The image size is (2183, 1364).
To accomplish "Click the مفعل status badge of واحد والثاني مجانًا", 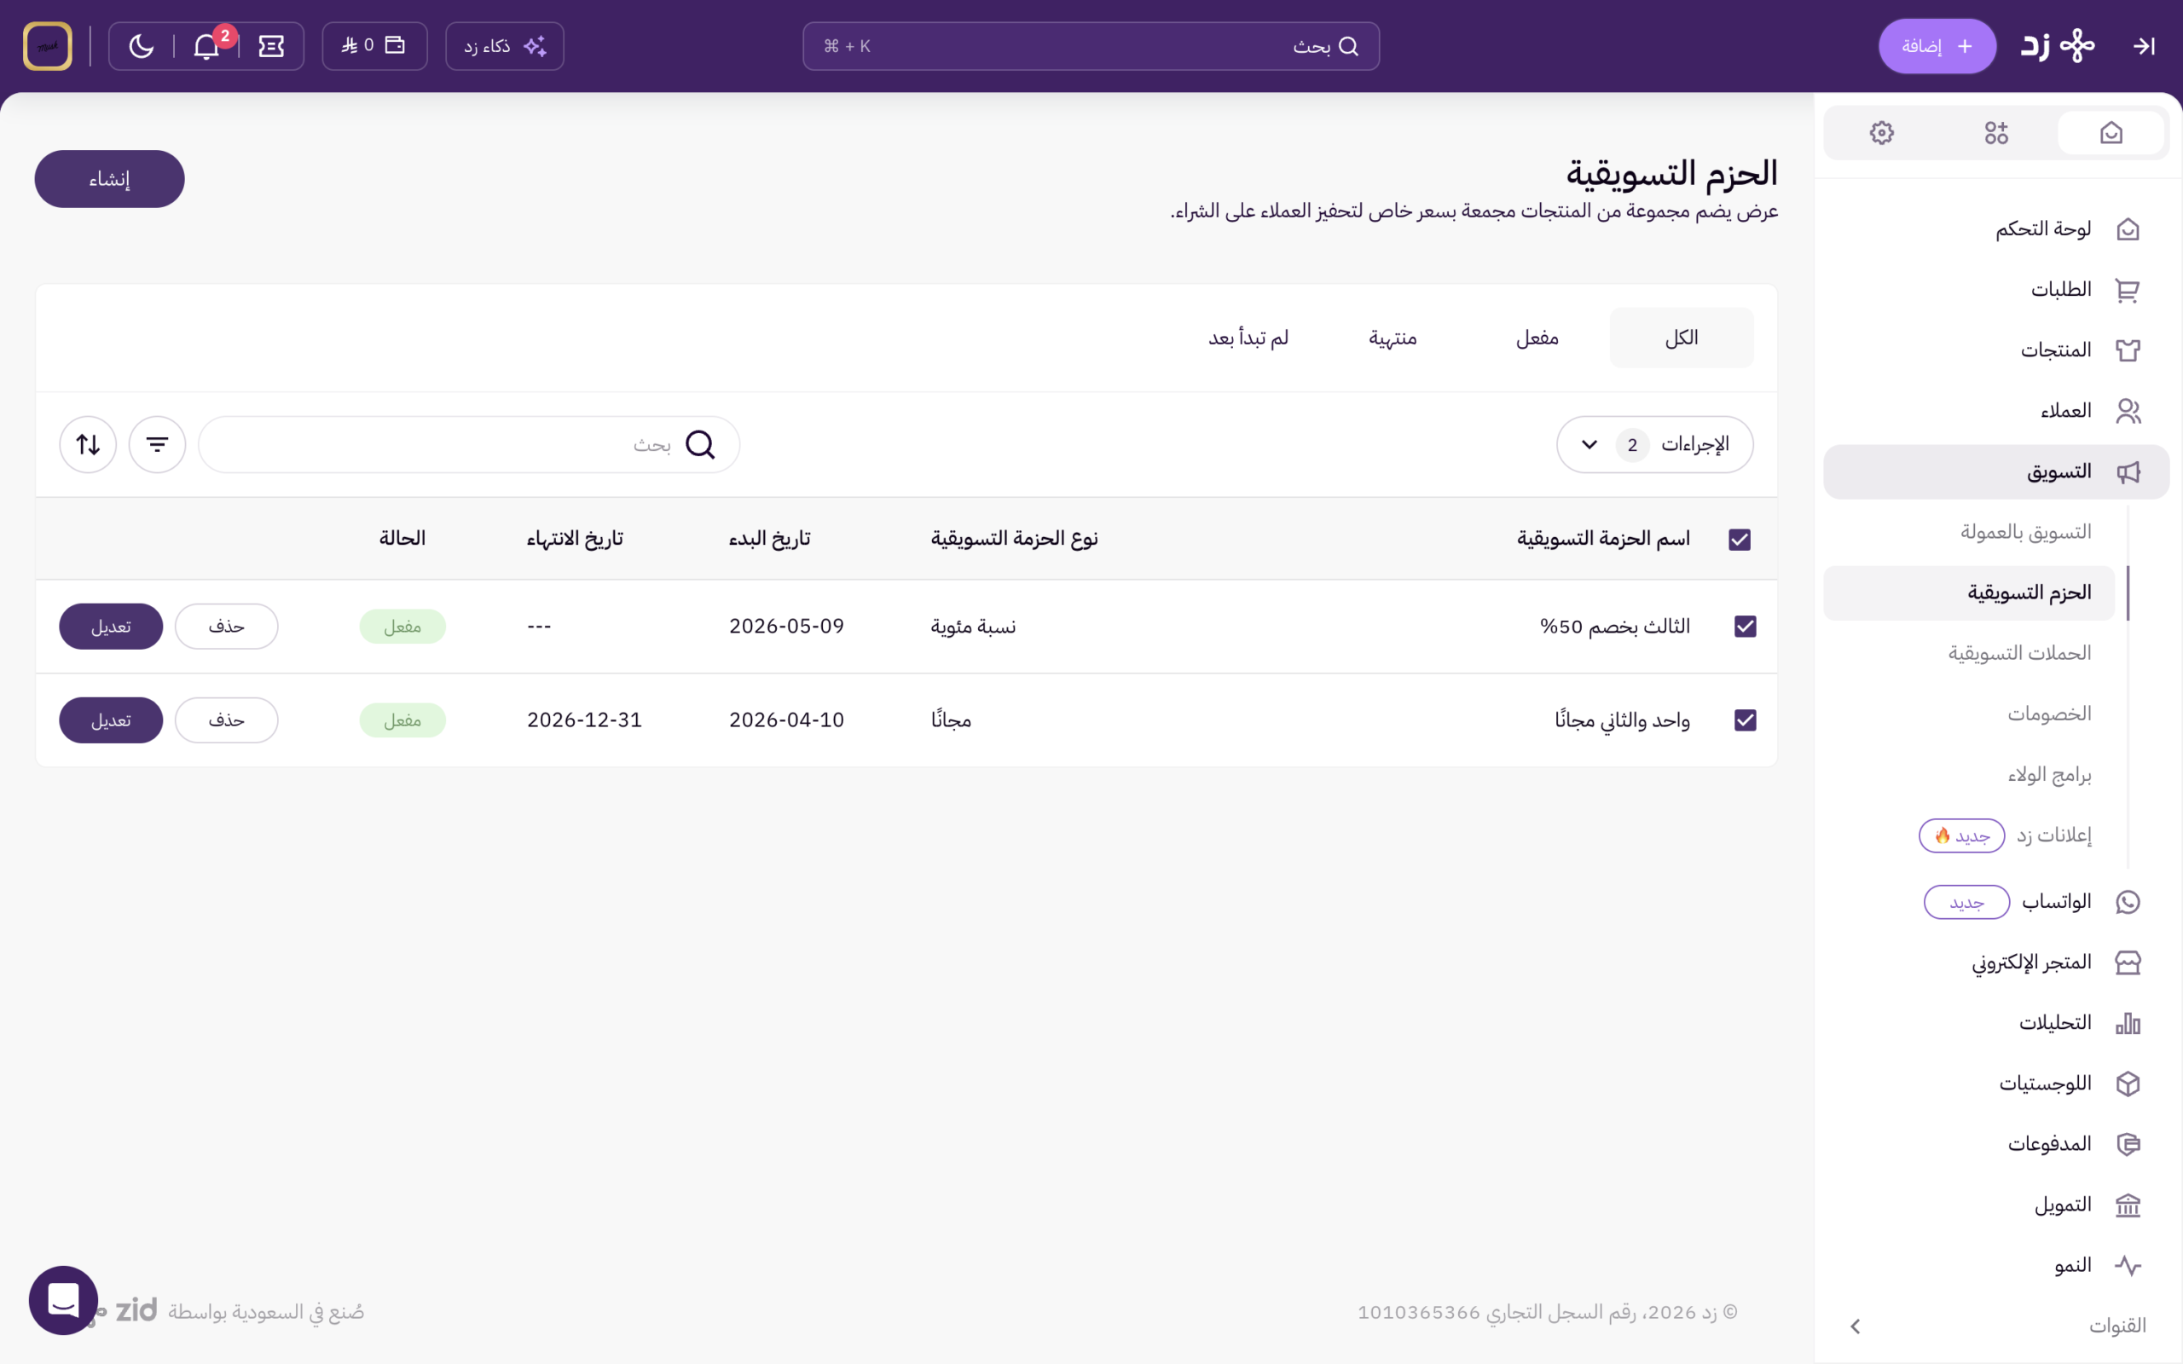I will [402, 720].
